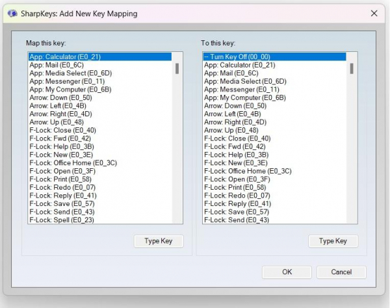Screen dimensions: 390x308
Task: Select Arrow: Left (E0_4B) in Map this key list
Action: [100, 106]
